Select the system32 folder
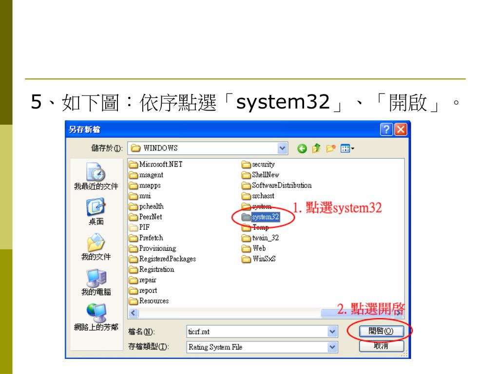Image resolution: width=499 pixels, height=374 pixels. (x=261, y=217)
